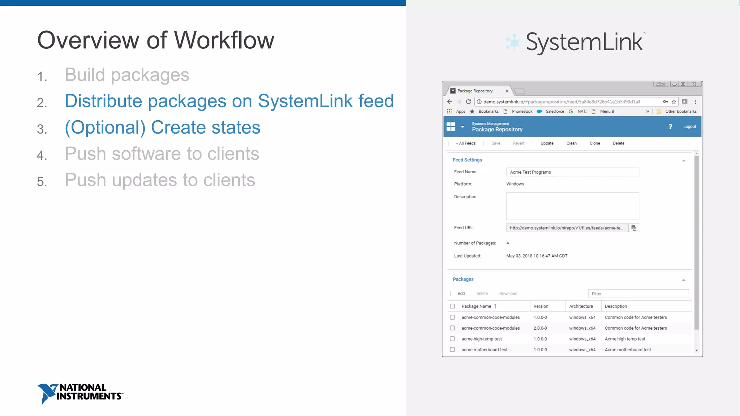Click the Feed Name input field
Image resolution: width=740 pixels, height=416 pixels.
pyautogui.click(x=573, y=172)
